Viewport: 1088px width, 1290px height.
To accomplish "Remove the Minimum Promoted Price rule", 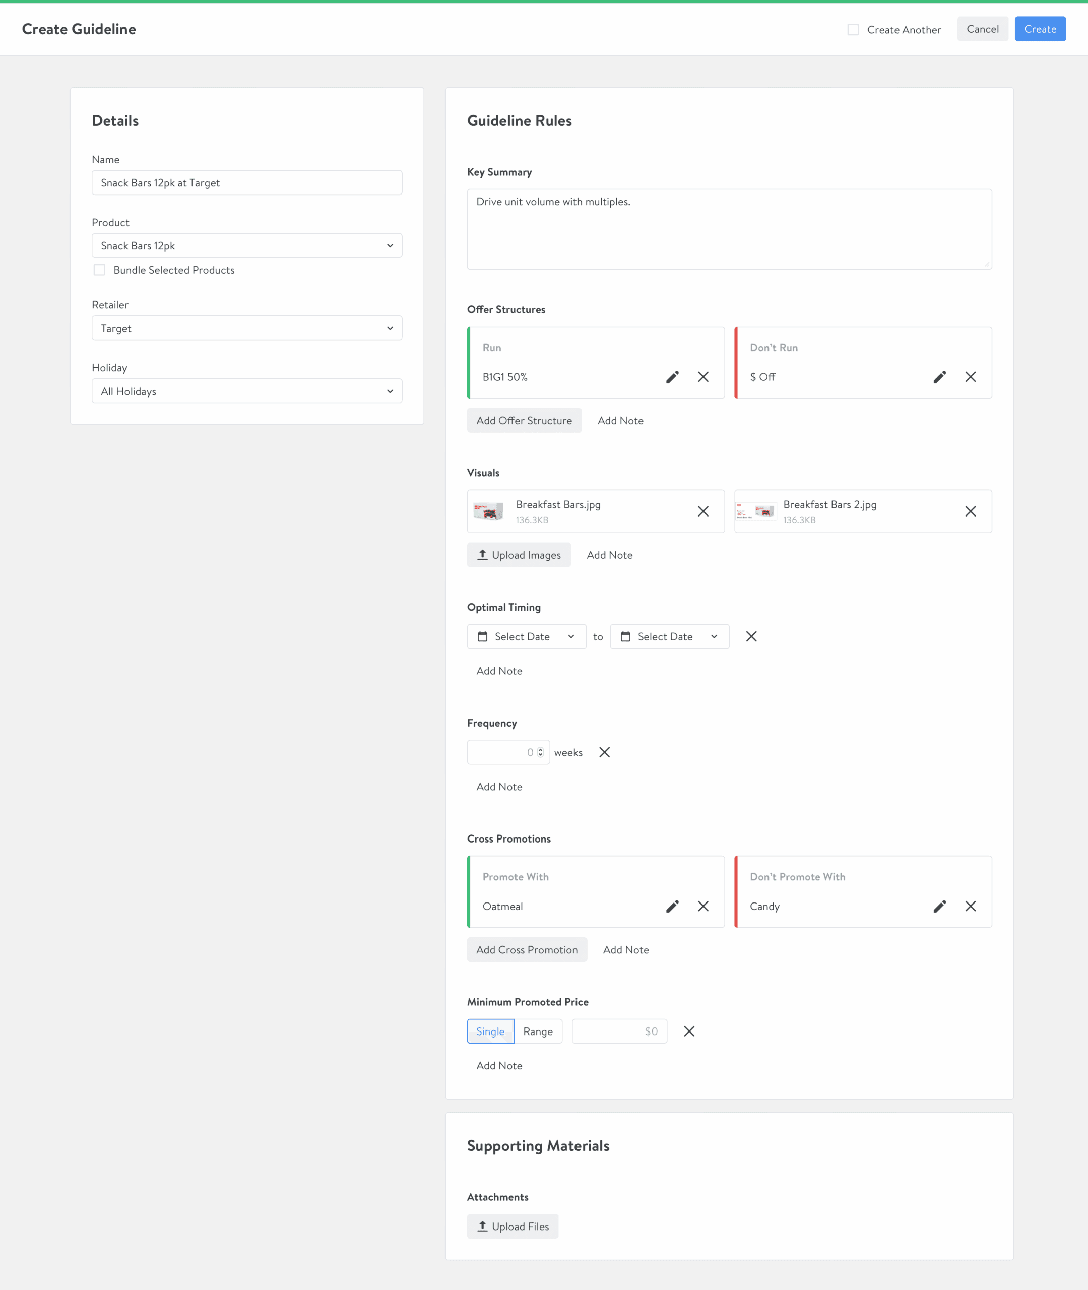I will tap(689, 1031).
